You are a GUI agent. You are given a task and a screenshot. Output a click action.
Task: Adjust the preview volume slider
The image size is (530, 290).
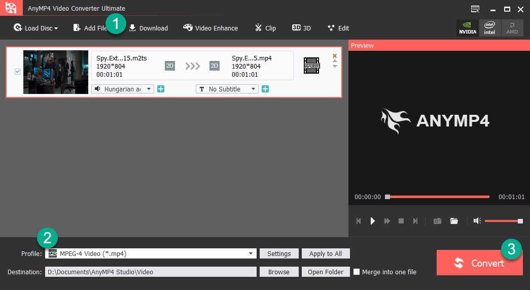(x=504, y=221)
